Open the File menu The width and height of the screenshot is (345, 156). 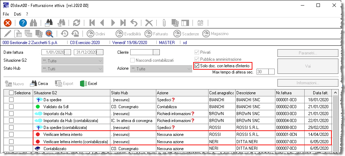(6, 14)
